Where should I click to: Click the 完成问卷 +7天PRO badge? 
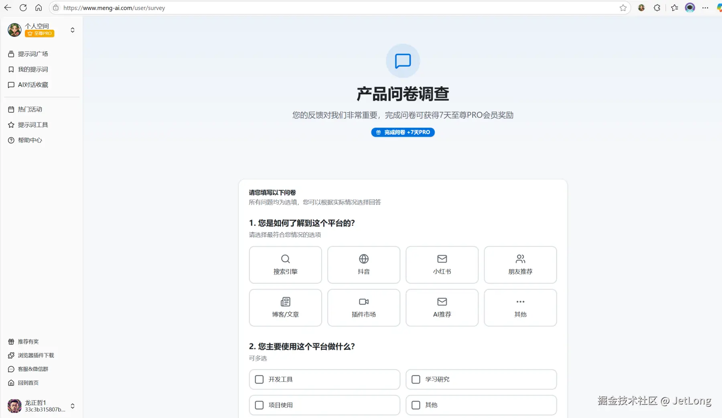click(x=403, y=132)
